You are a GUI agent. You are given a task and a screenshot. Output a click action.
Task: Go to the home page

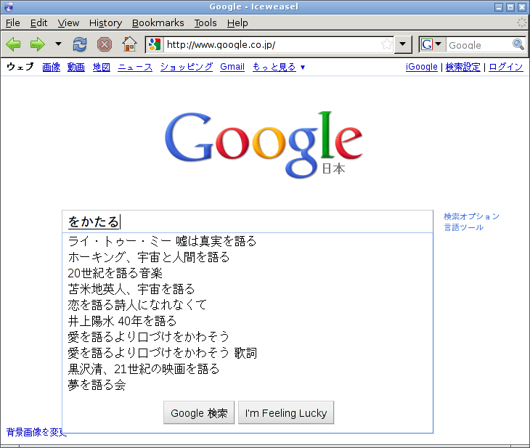[129, 44]
